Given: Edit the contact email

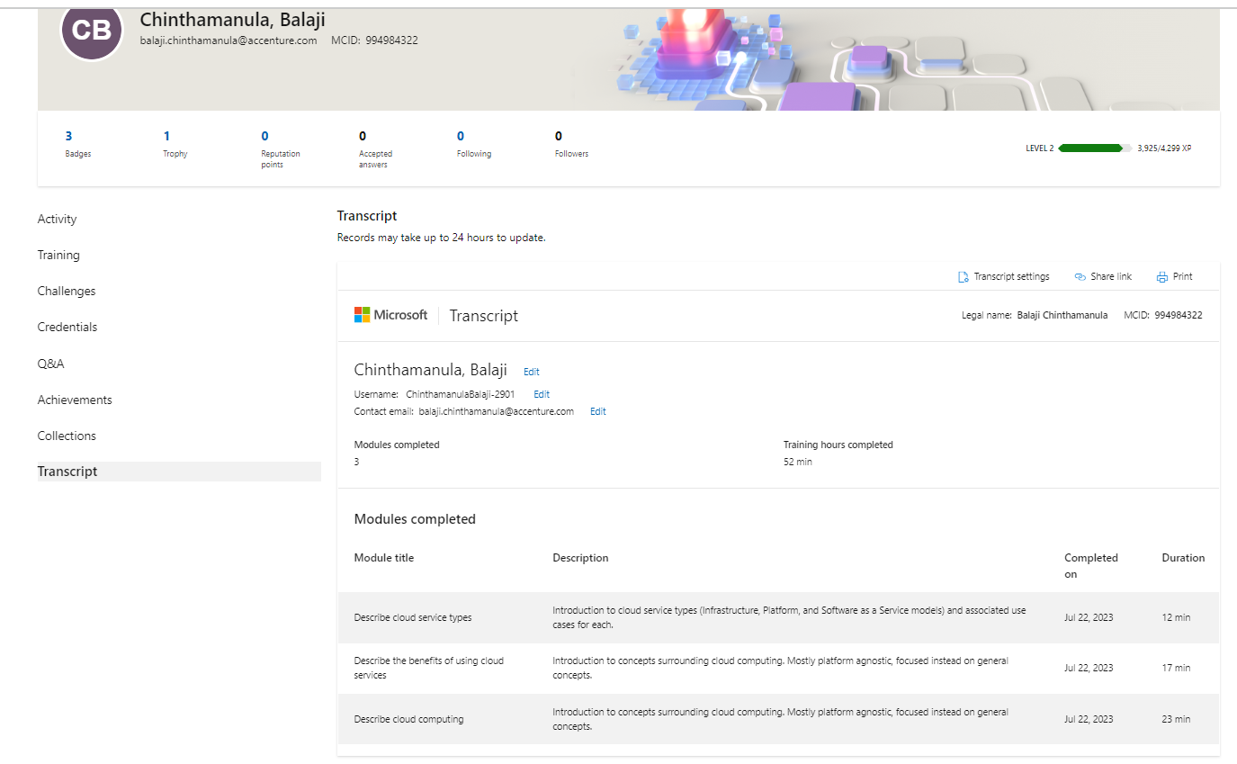Looking at the screenshot, I should pos(598,411).
